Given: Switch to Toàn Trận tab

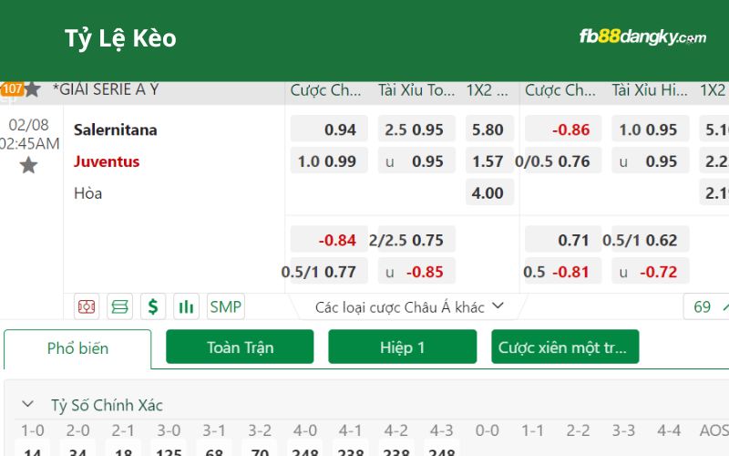Looking at the screenshot, I should pos(240,347).
